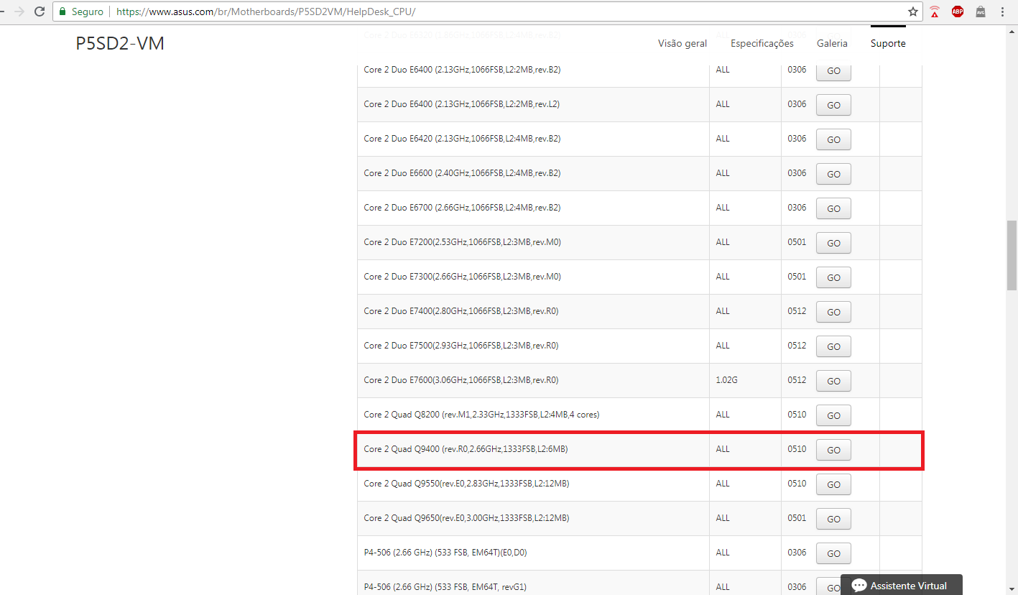Select the Core 2 Duo E6420 row text
1018x595 pixels.
tap(462, 139)
